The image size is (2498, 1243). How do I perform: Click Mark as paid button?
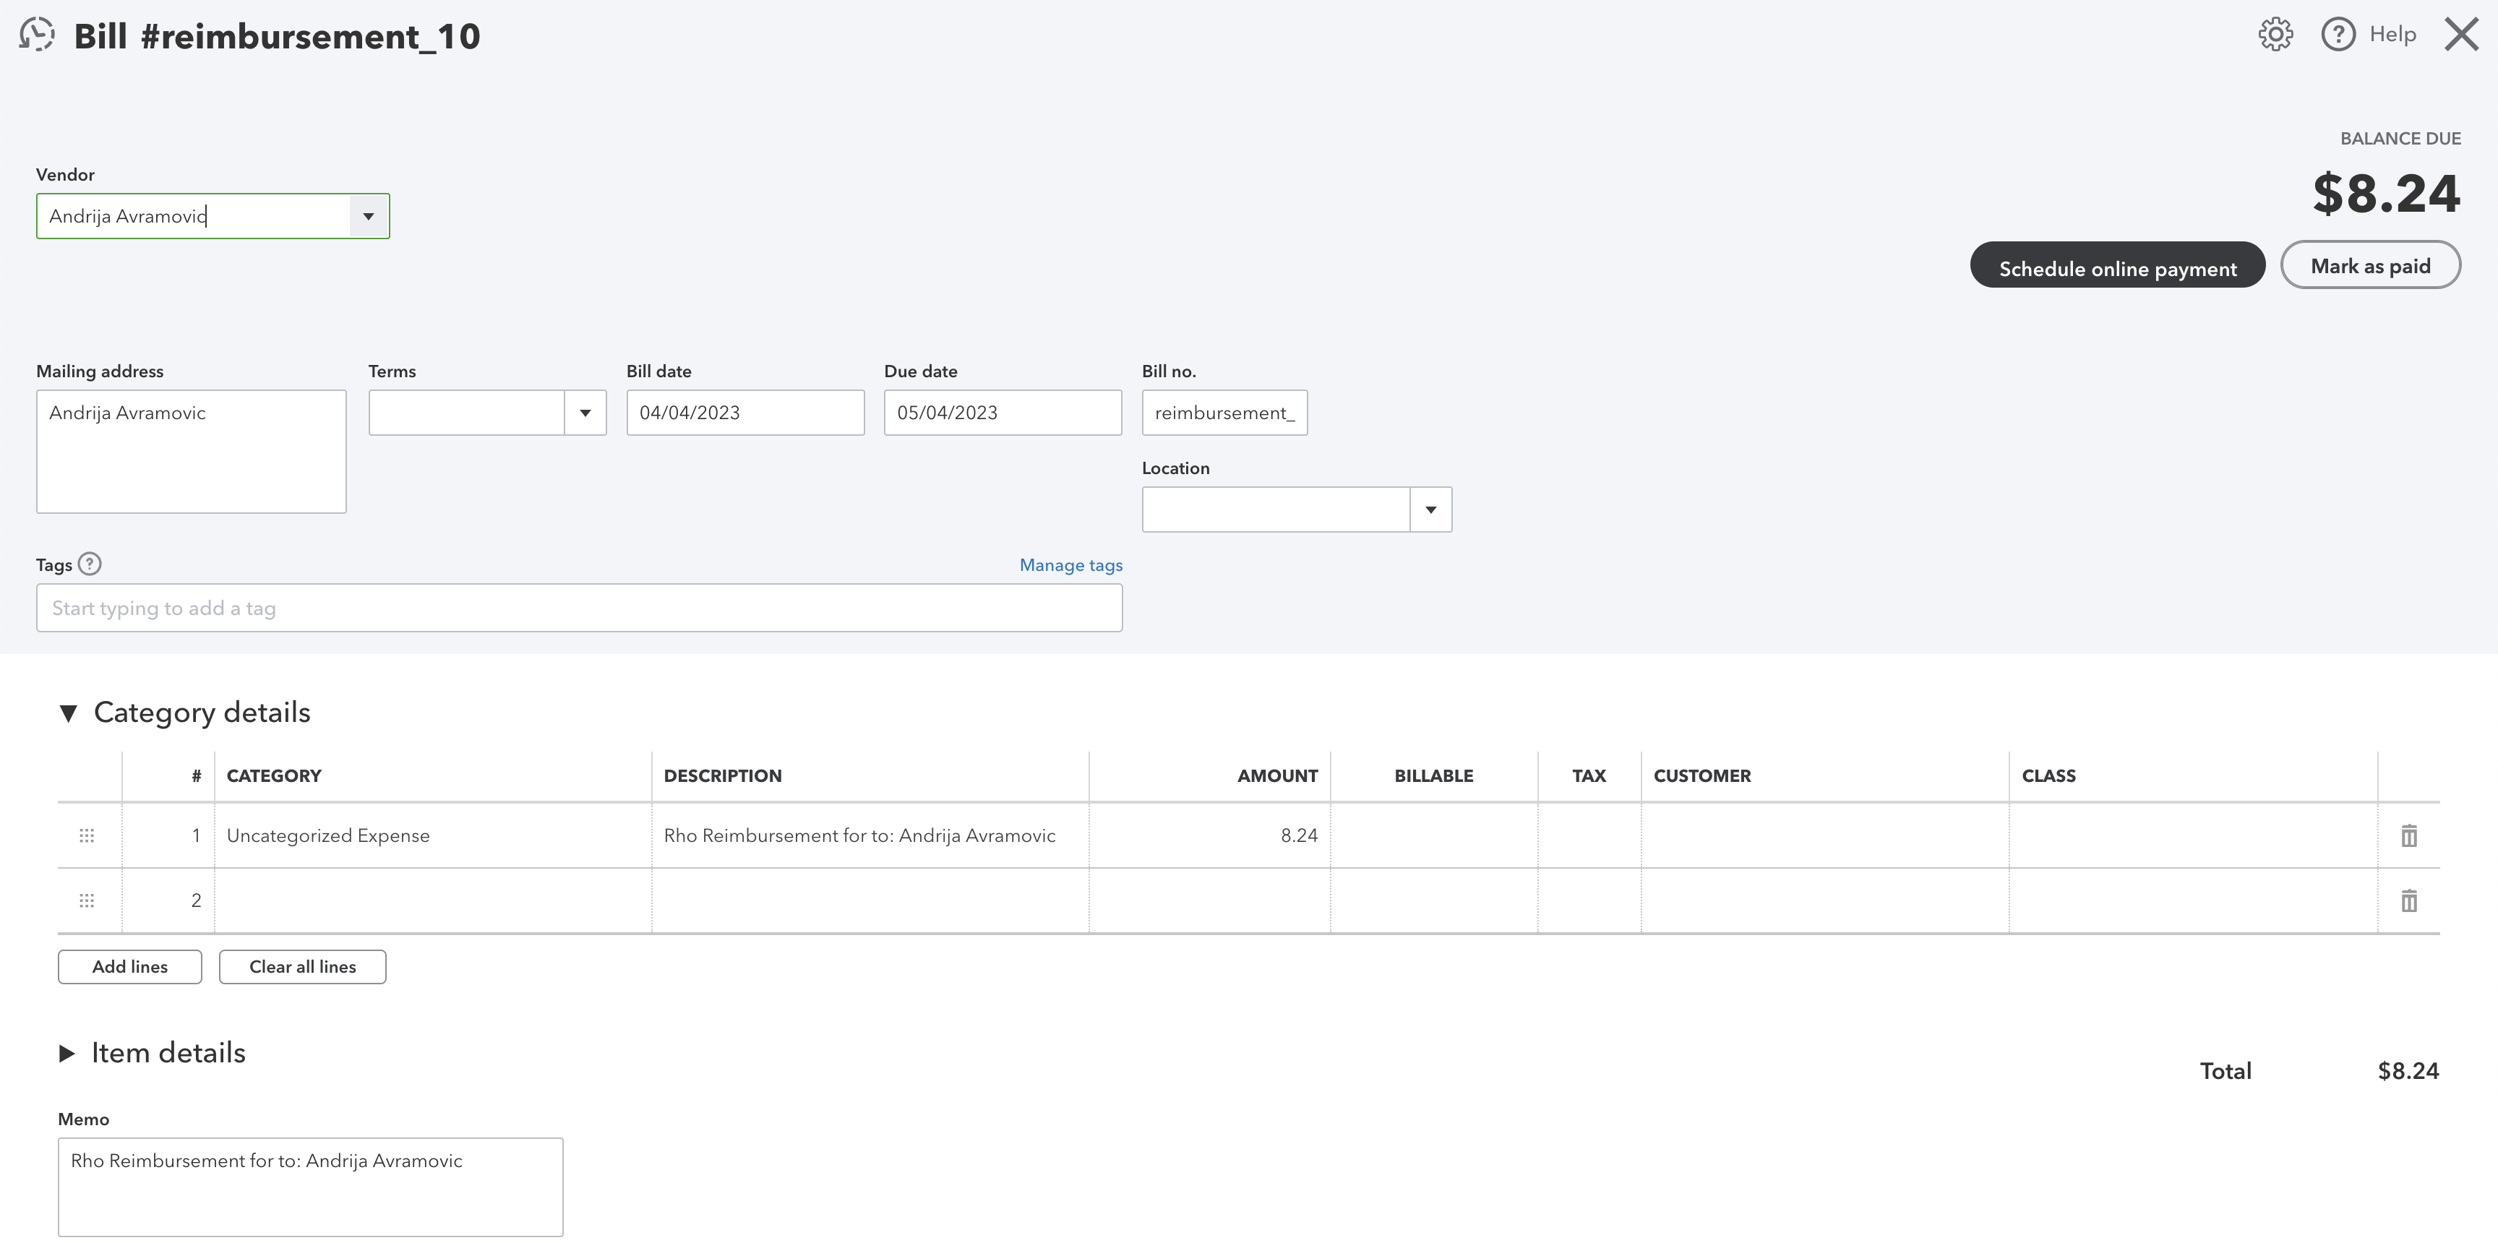[2370, 264]
